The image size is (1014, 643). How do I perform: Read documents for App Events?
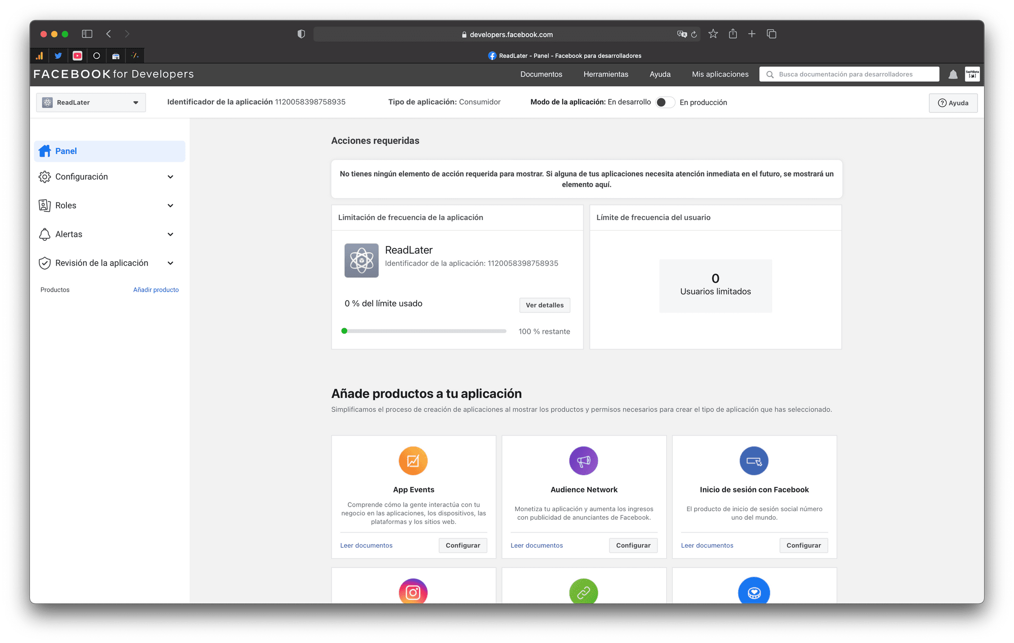click(x=366, y=546)
